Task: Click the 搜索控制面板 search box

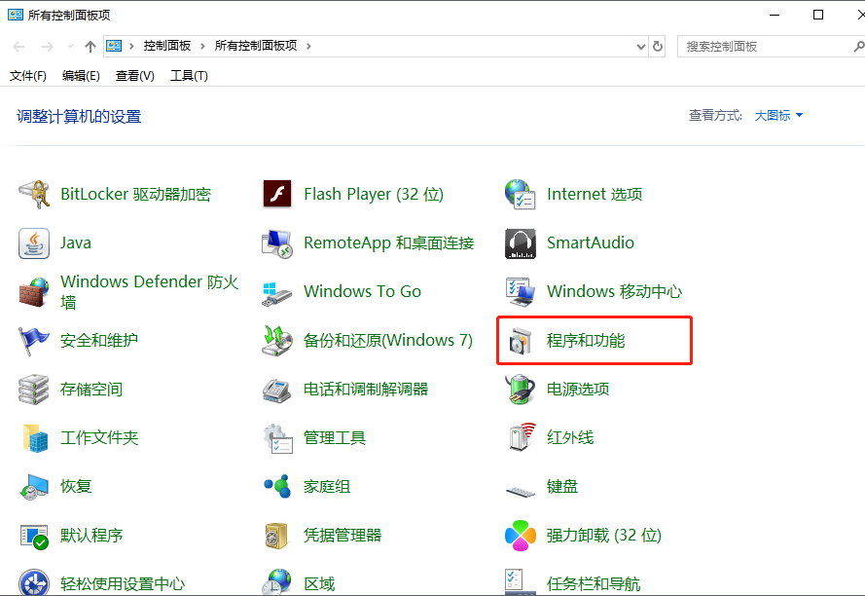Action: [x=771, y=47]
